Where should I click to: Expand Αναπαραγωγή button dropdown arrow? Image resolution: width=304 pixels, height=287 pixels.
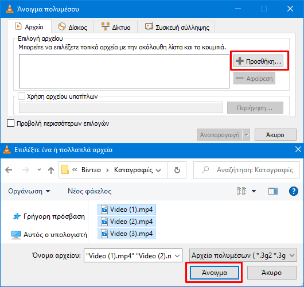coord(247,135)
